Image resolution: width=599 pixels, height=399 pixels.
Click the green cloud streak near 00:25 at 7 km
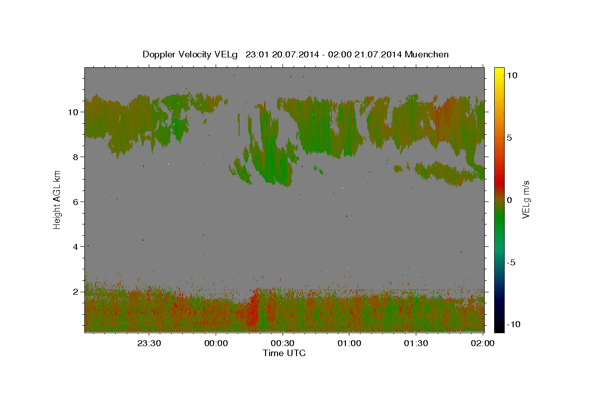coord(273,160)
